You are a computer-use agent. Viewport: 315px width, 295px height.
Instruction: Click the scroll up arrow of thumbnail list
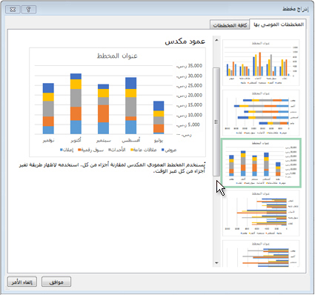[216, 40]
